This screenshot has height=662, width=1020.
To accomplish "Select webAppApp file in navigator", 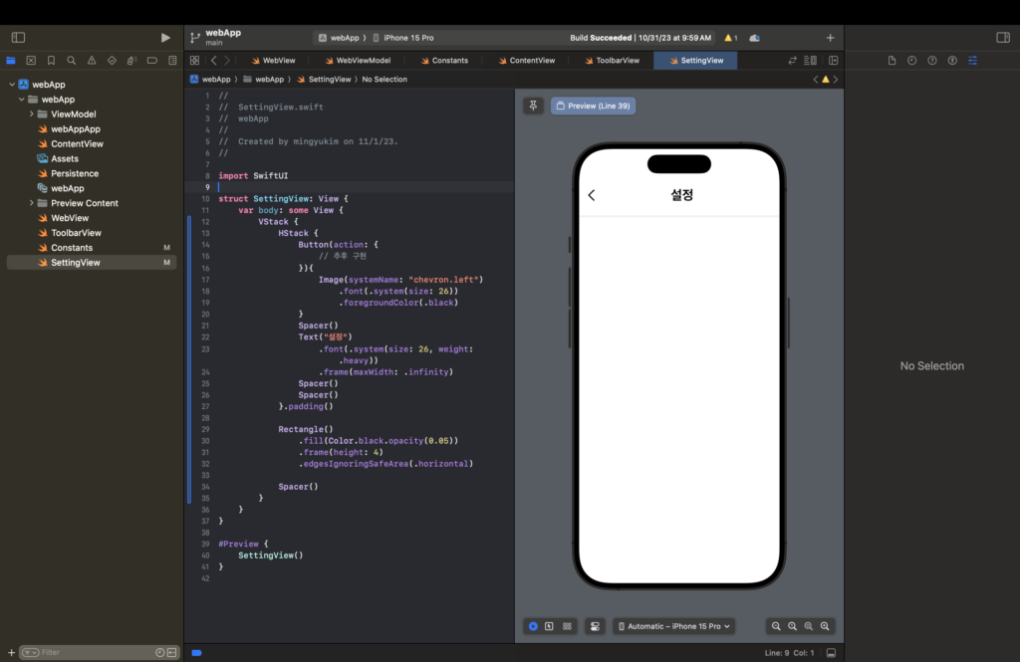I will [76, 129].
